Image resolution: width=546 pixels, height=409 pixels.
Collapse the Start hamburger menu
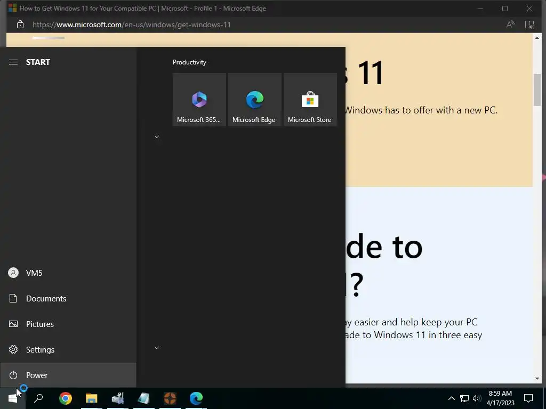click(x=13, y=62)
